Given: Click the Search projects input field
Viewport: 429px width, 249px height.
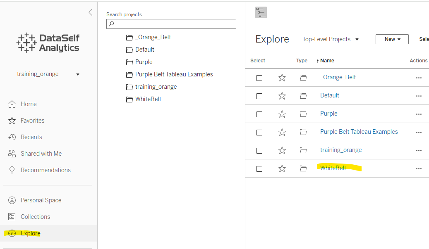Looking at the screenshot, I should tap(171, 24).
